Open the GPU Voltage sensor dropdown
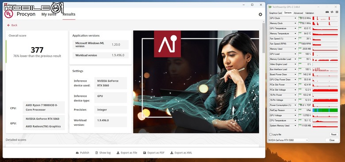The image size is (345, 162). click(295, 116)
